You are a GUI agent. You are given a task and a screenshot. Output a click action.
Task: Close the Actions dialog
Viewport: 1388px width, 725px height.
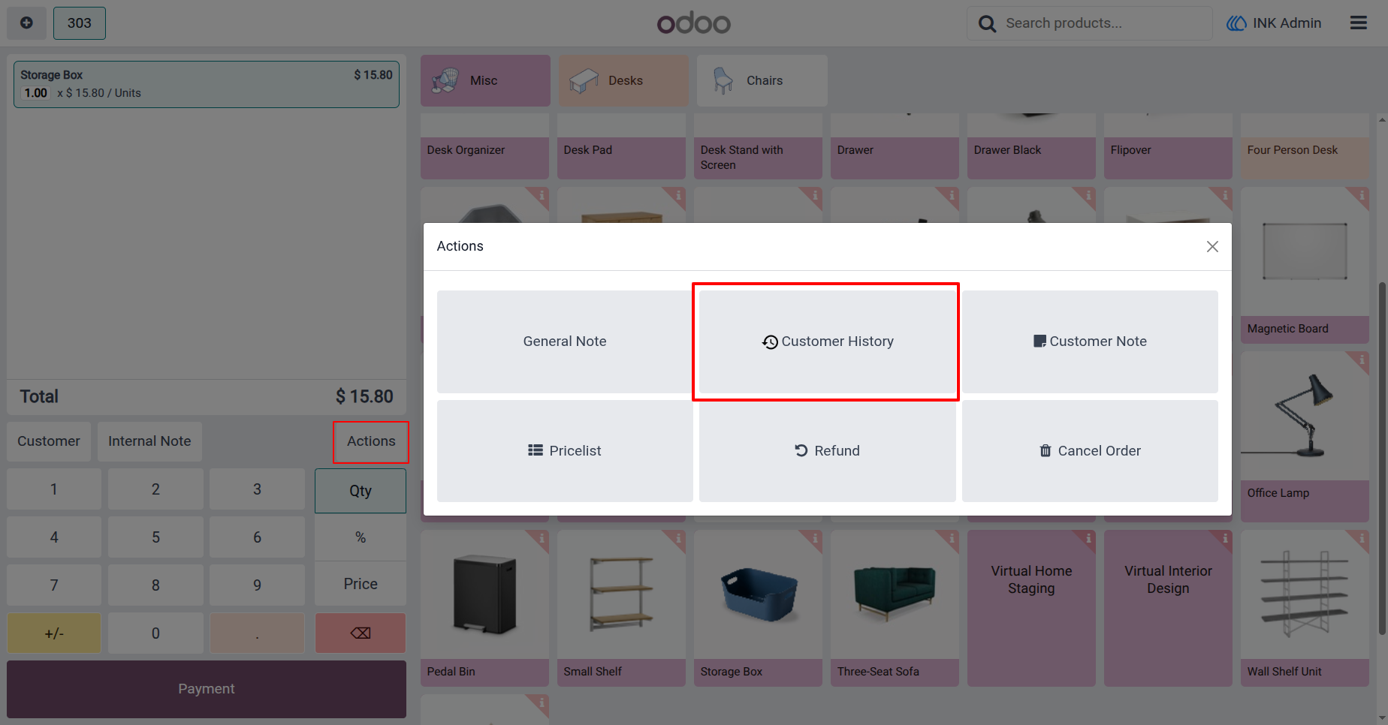[x=1212, y=246]
